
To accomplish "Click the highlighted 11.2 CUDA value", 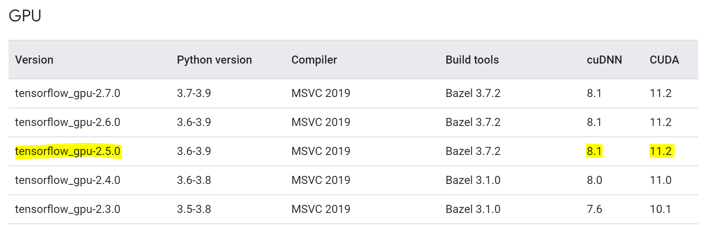I will [660, 151].
